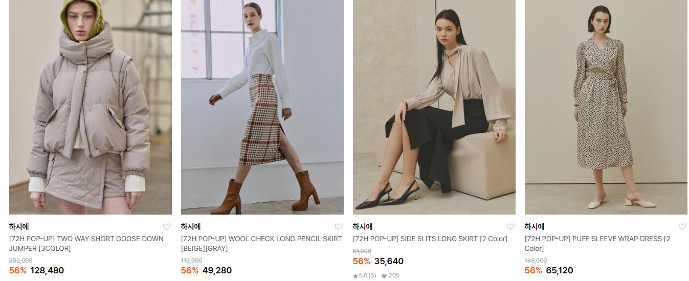
Task: Click the 128,480 sale price
Action: tap(47, 271)
